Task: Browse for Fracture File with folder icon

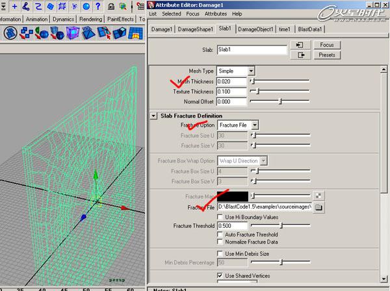Action: point(318,207)
